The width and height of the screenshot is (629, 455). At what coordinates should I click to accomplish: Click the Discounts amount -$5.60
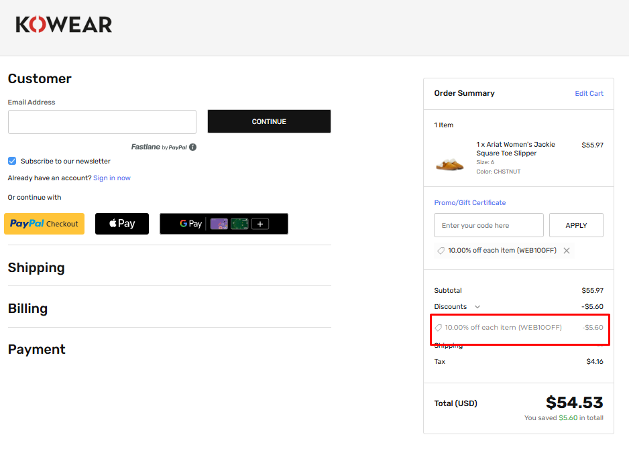pos(593,306)
